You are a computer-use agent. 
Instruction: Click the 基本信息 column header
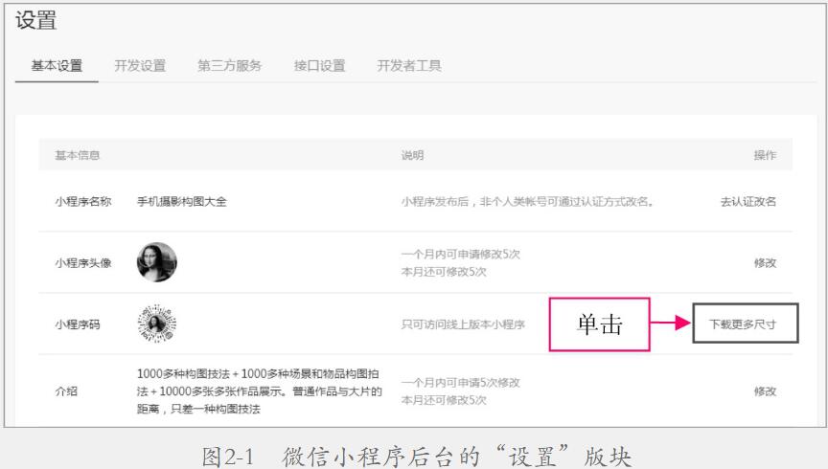(x=78, y=155)
